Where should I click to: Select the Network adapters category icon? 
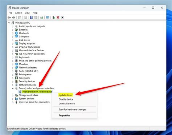[16, 68]
